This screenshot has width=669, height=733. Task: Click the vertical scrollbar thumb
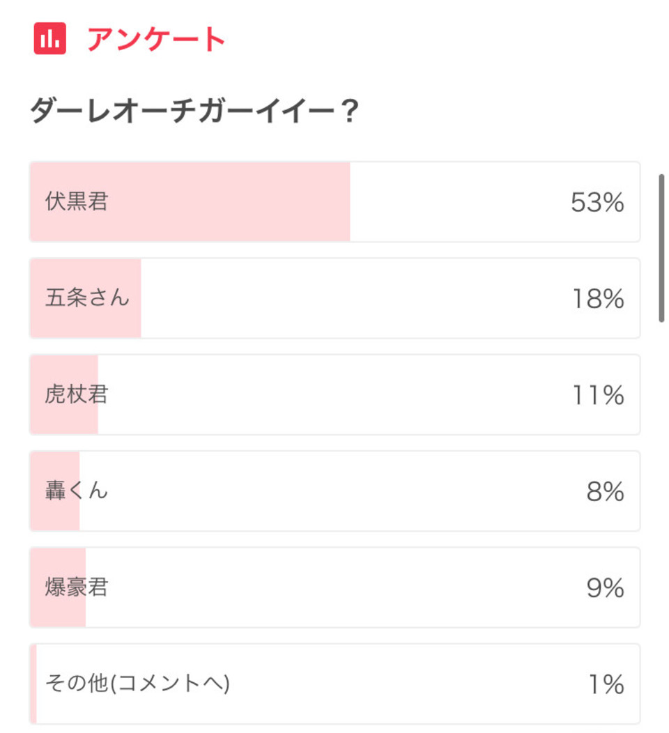[661, 248]
